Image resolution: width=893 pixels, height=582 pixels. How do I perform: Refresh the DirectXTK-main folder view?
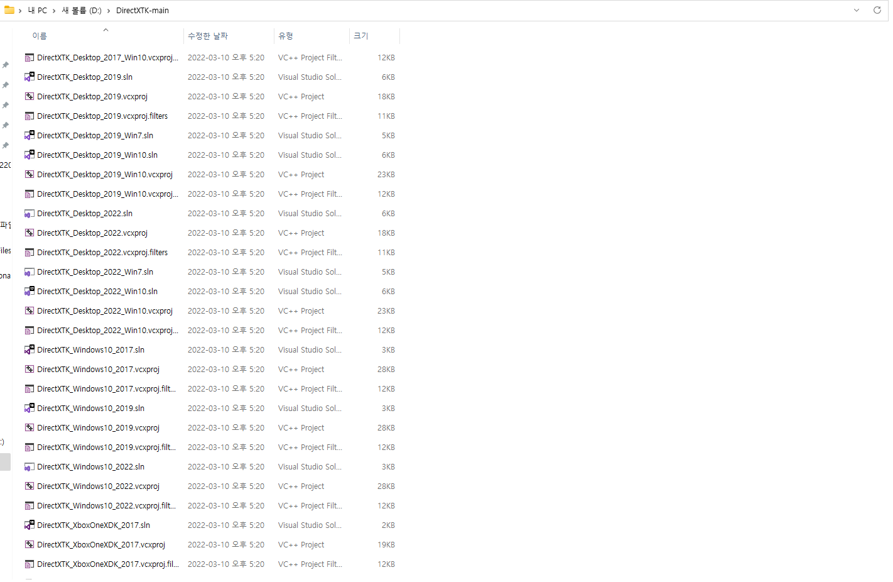[877, 10]
